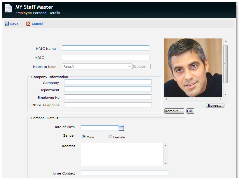The height and width of the screenshot is (178, 239).
Task: Click the disabled Browse button next to Match to User
Action: click(x=141, y=66)
